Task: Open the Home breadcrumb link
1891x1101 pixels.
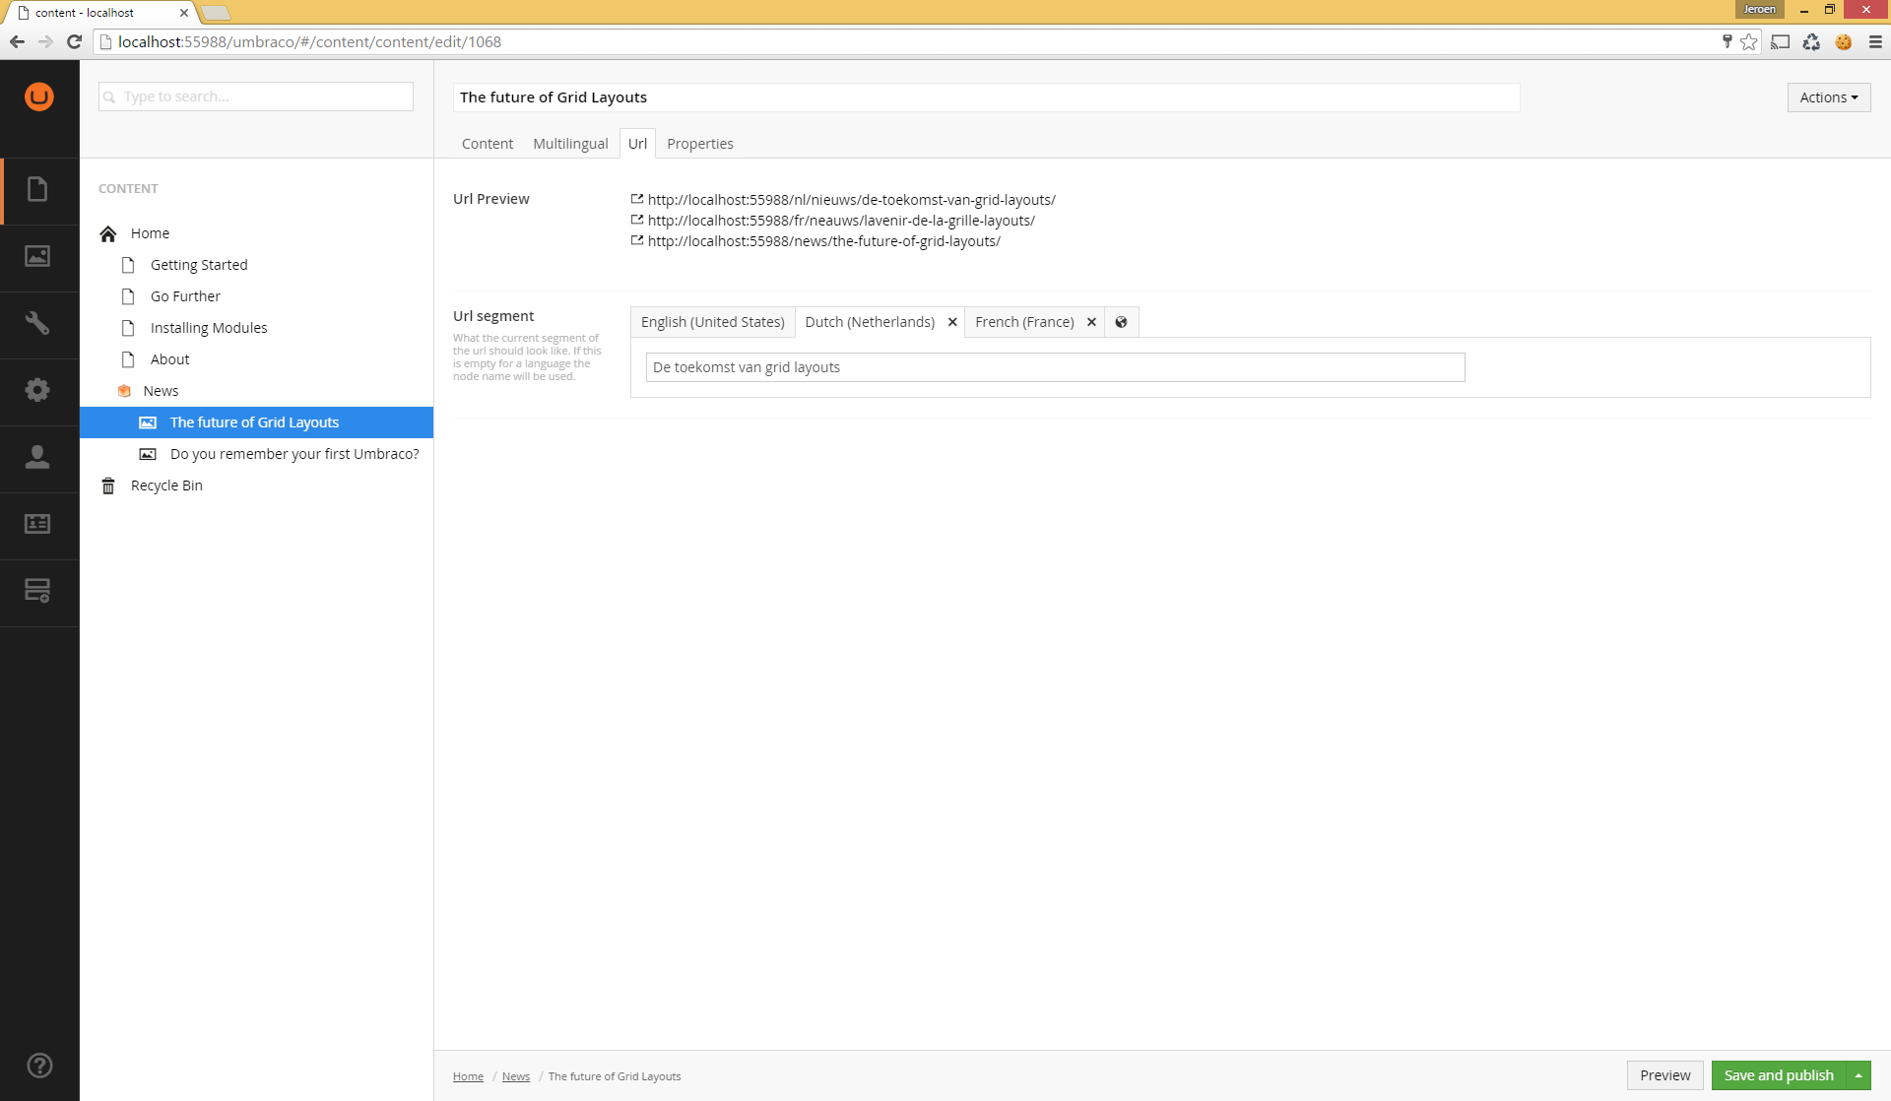Action: (x=468, y=1076)
